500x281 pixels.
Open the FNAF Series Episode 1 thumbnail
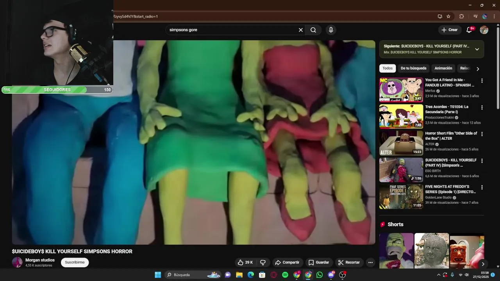point(401,196)
